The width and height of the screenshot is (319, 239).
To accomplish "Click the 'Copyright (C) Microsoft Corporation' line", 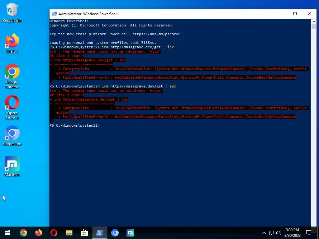I will click(112, 25).
